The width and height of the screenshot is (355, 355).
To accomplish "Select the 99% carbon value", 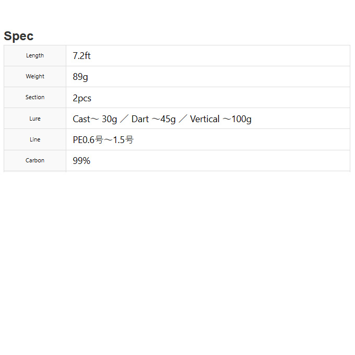I will (81, 161).
